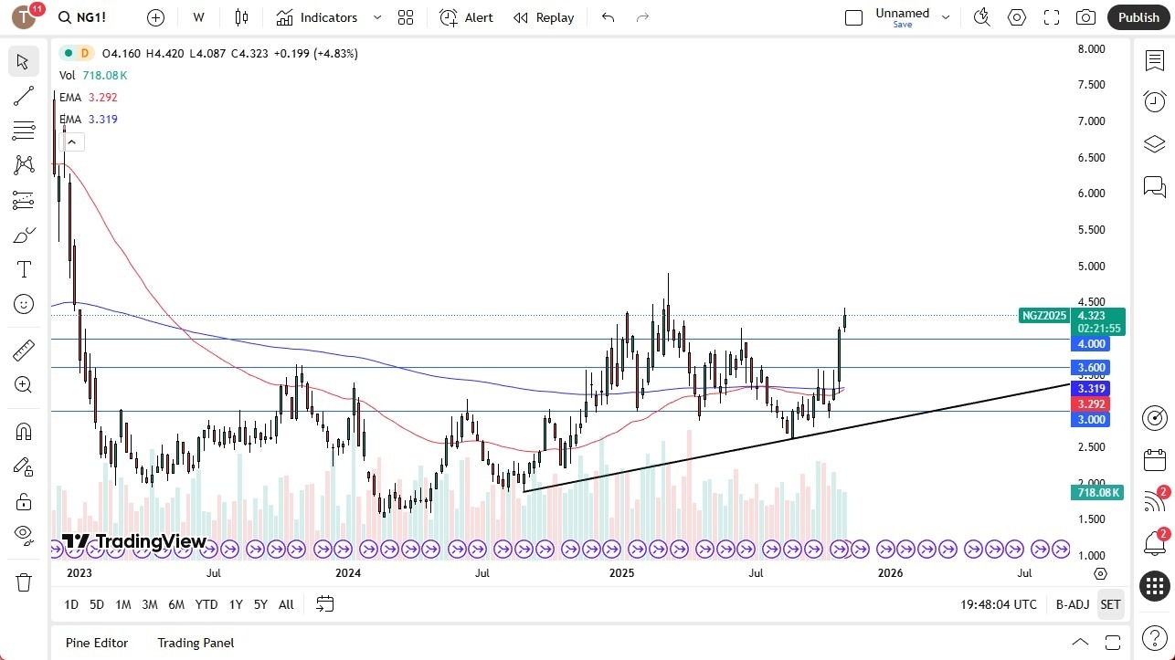The height and width of the screenshot is (660, 1175).
Task: Open the Trading Panel tab
Action: click(195, 643)
